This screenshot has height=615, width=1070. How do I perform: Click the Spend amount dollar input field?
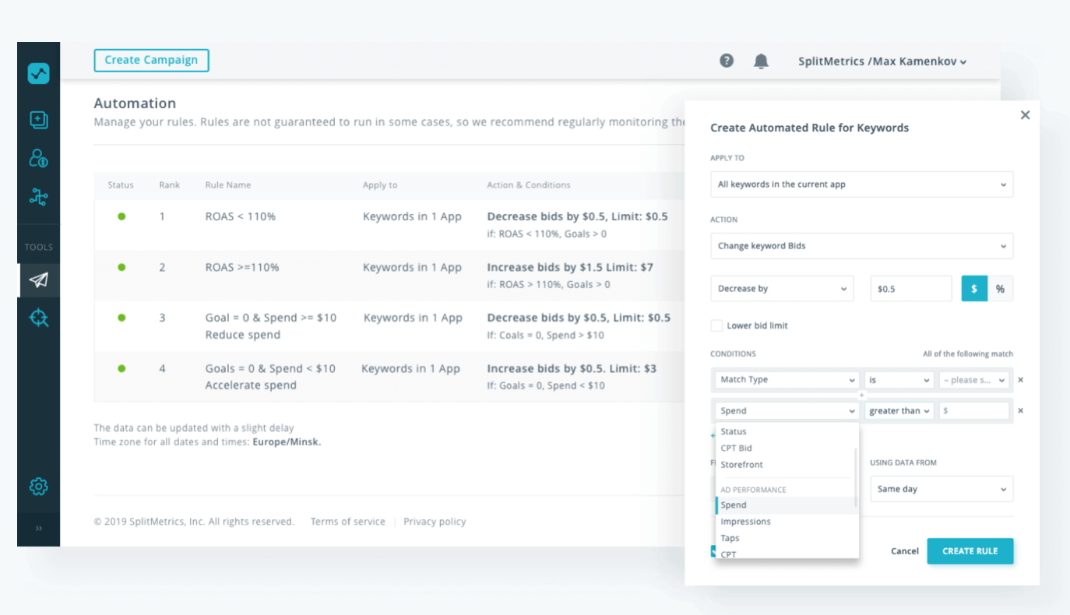click(973, 411)
